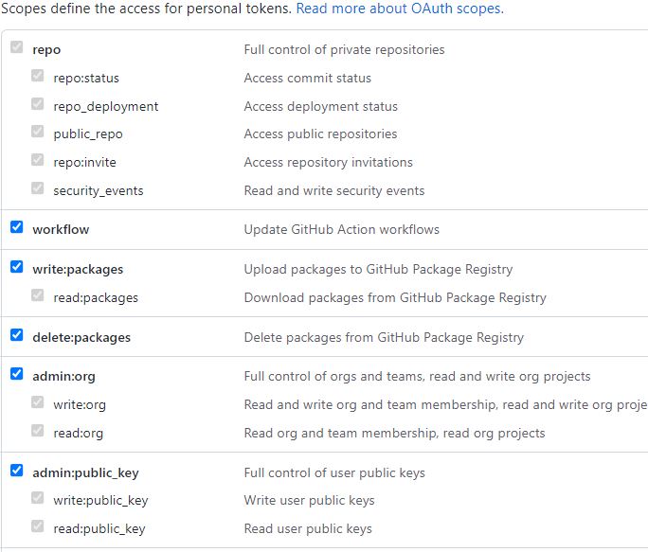Uncheck the admin:org scope checkbox
Image resolution: width=648 pixels, height=552 pixels.
click(16, 374)
